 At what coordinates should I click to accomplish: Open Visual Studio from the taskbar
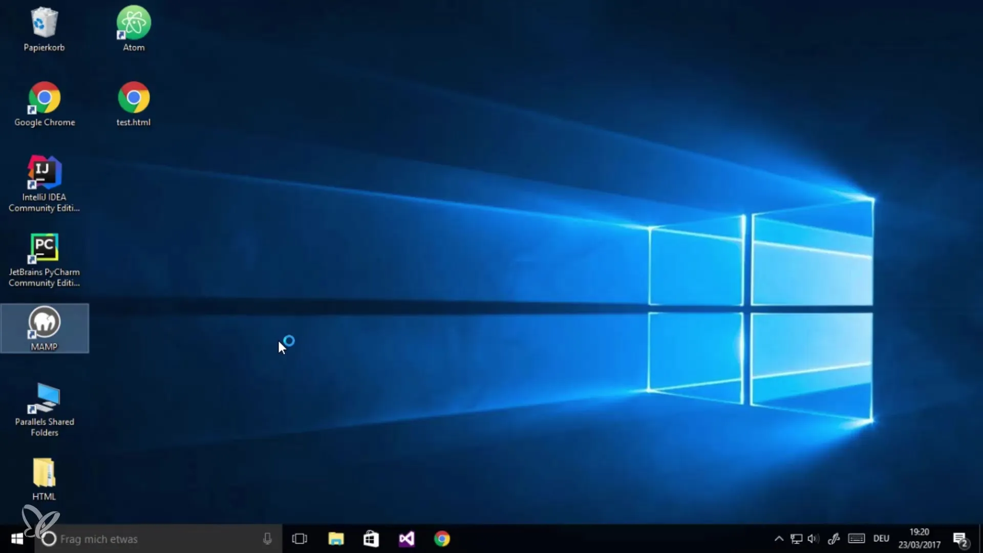click(x=407, y=539)
